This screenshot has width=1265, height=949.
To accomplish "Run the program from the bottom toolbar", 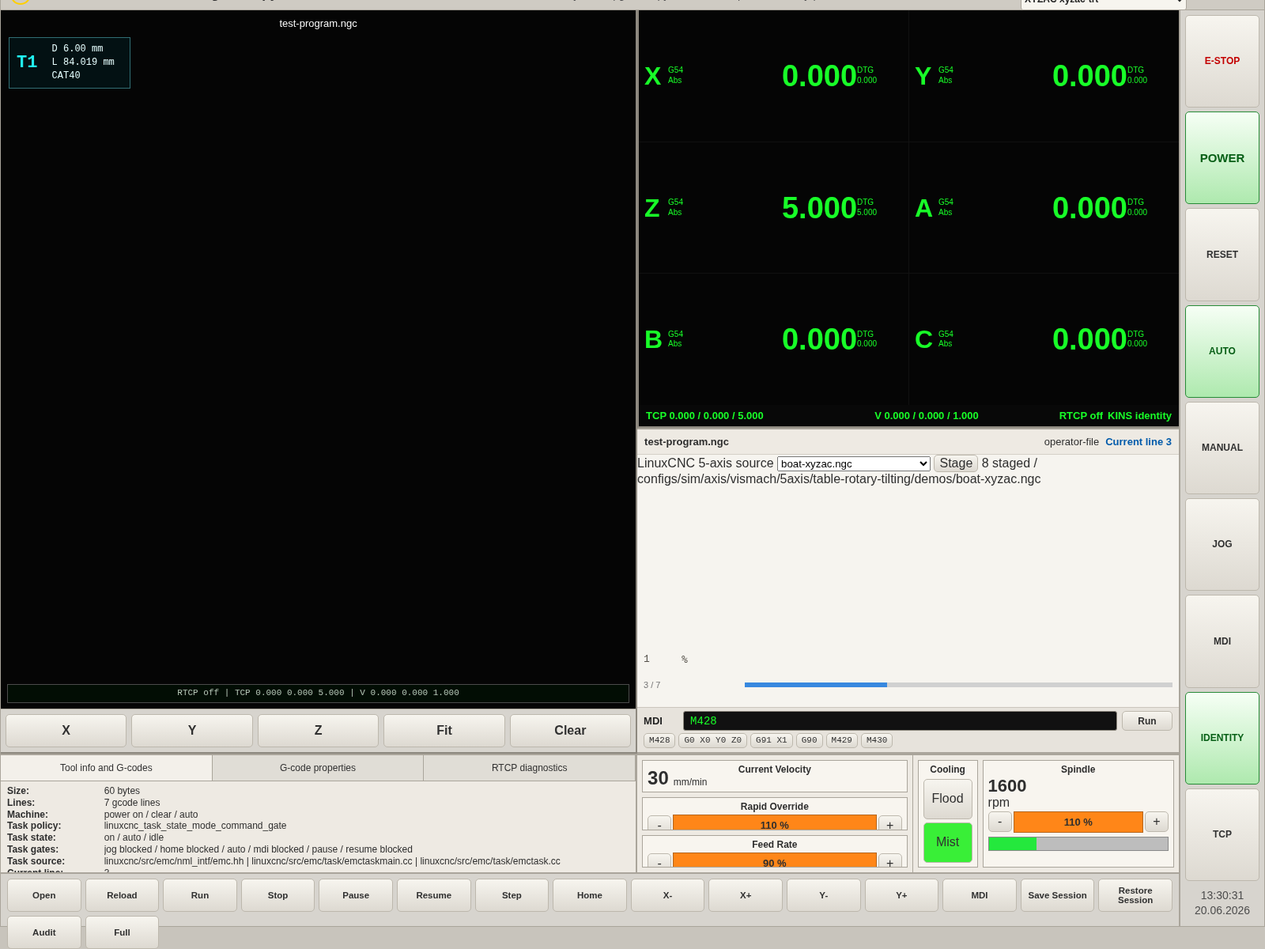I will tap(200, 895).
